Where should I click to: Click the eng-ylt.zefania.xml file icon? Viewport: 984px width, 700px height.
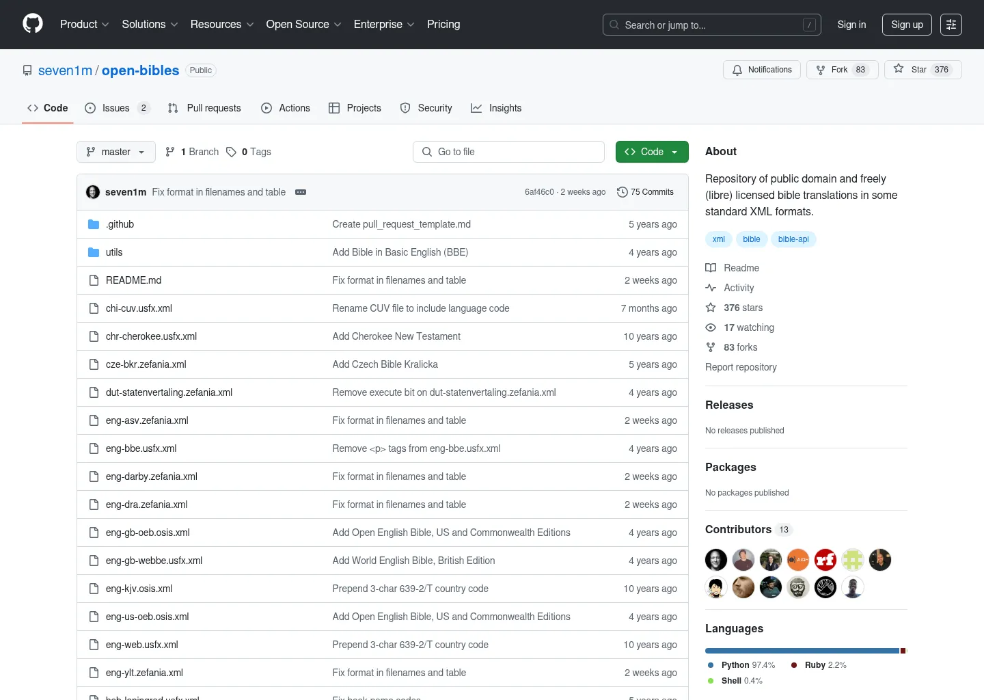[94, 673]
